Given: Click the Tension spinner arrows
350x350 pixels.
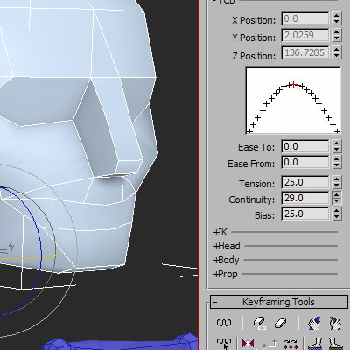Looking at the screenshot, I should click(337, 182).
